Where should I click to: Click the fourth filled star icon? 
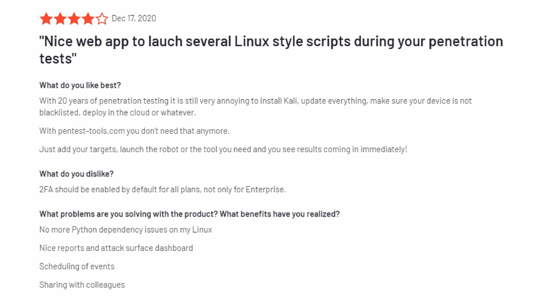click(x=88, y=19)
